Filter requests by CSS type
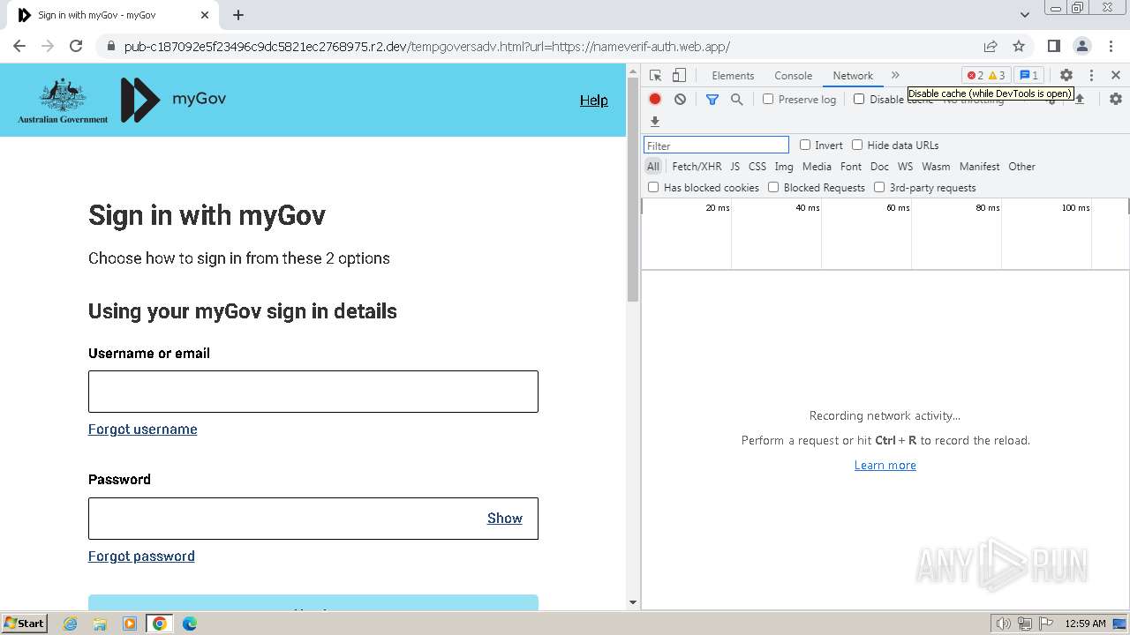 coord(757,167)
